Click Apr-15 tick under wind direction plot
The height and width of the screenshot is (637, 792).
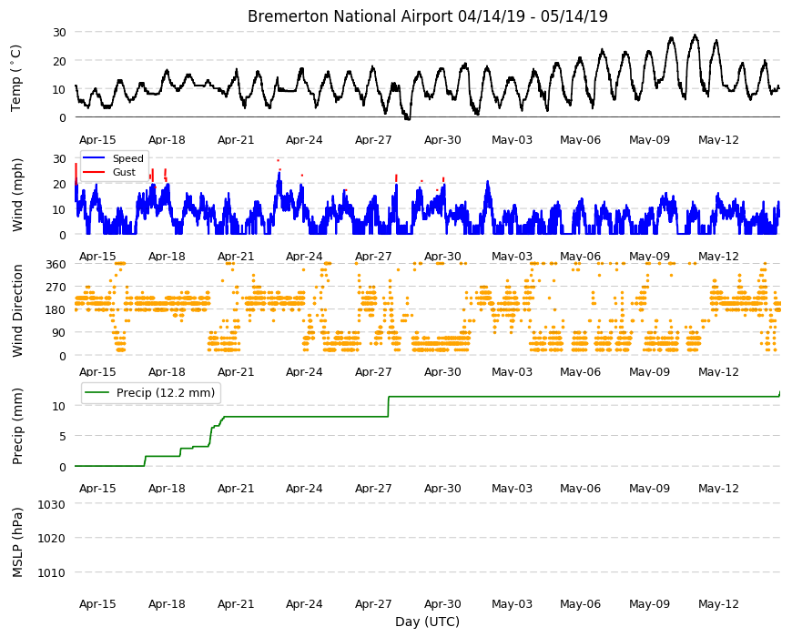point(97,372)
